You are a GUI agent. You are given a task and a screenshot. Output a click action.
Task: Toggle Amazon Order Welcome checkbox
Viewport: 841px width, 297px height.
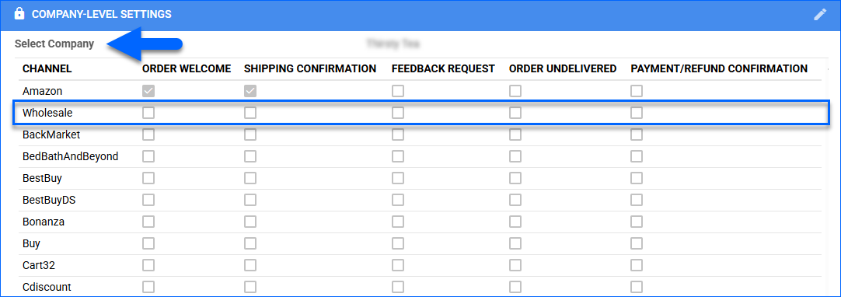pos(148,91)
